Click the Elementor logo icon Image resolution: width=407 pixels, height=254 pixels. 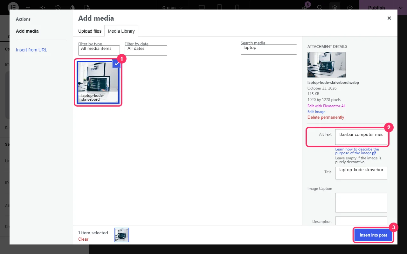[x=13, y=7]
